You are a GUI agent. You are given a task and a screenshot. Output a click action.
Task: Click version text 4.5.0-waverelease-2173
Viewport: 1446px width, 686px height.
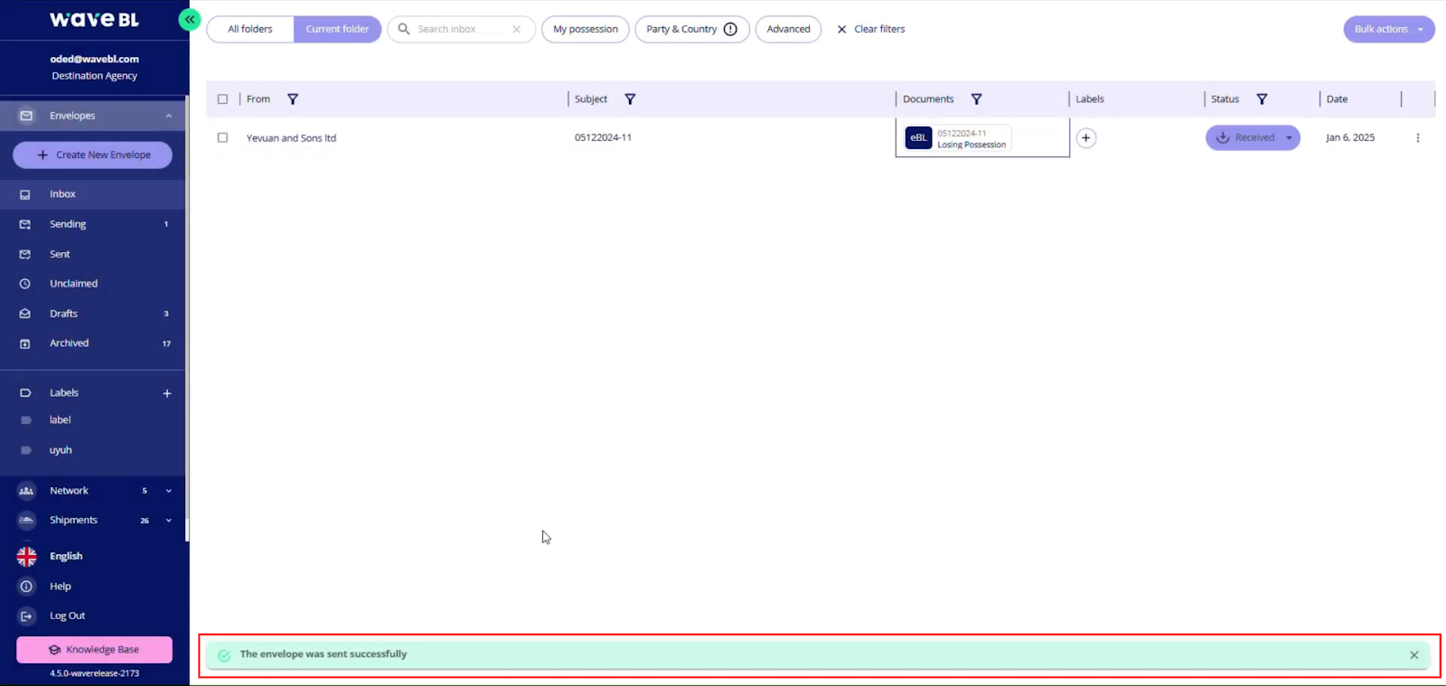[x=94, y=673]
